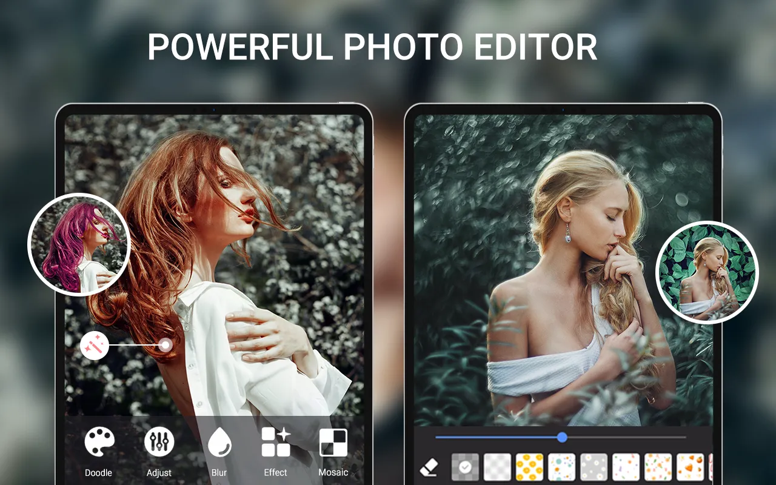Screen dimensions: 776x485
Task: Choose the light transparent checkerboard swatch
Action: (497, 467)
